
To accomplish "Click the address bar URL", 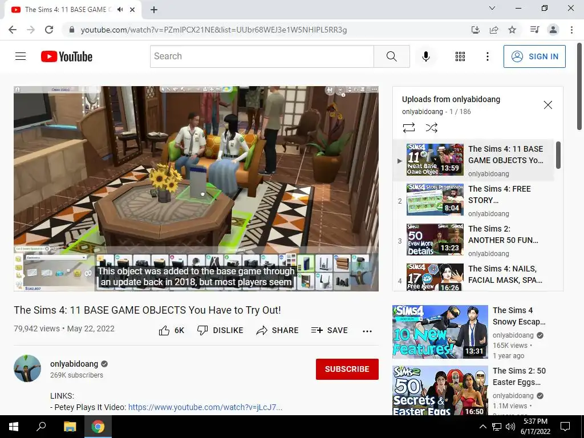I will [x=214, y=30].
